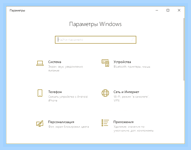The image size is (191, 150).
Task: Click the vertical scrollbar of Параметры window
Action: (184, 49)
